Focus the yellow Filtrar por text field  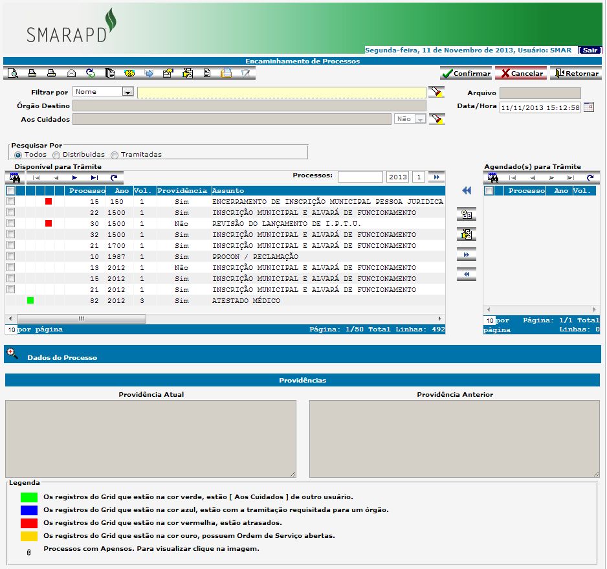click(x=282, y=92)
